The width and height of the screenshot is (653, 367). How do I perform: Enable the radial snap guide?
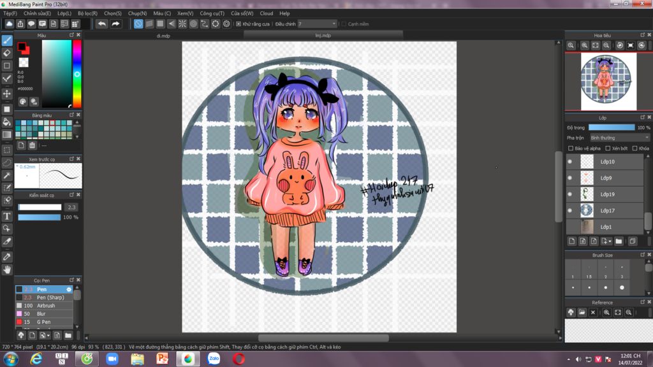point(182,24)
